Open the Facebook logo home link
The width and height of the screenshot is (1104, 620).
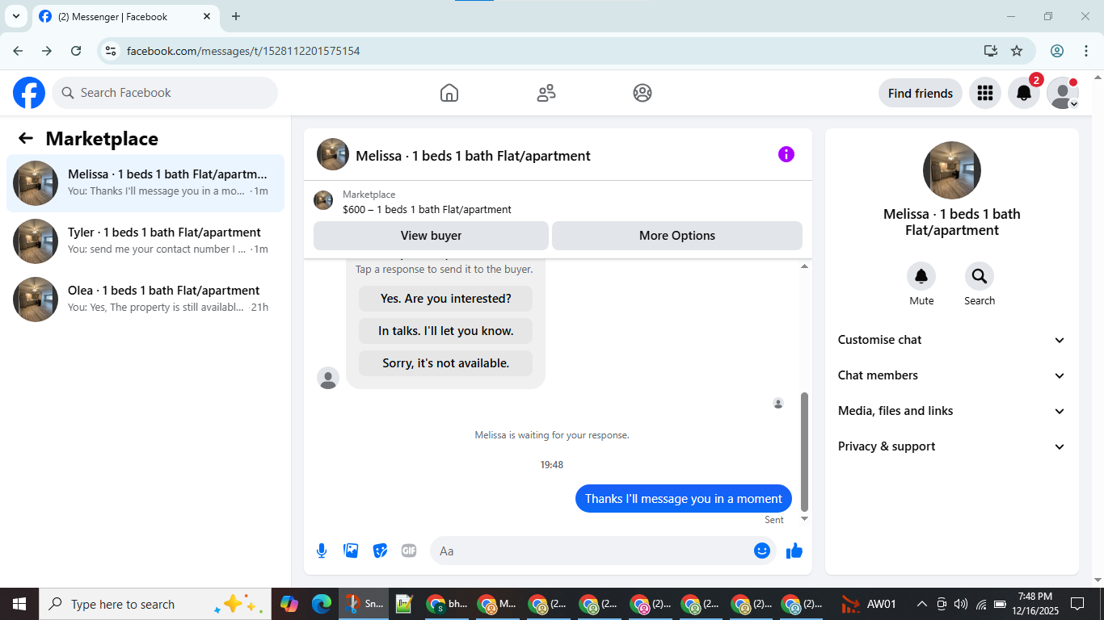click(x=29, y=93)
